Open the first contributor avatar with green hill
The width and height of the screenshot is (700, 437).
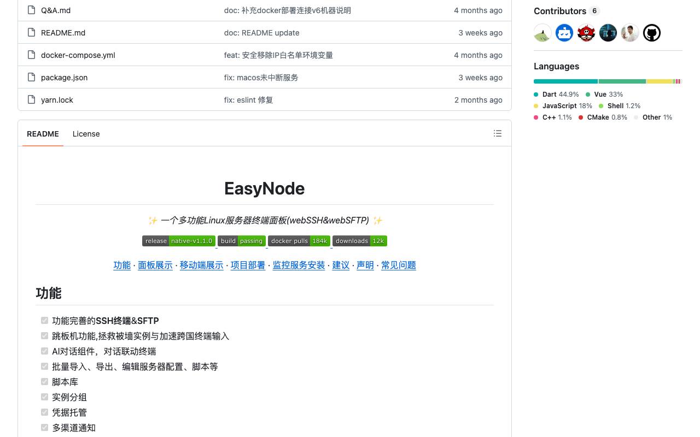pos(542,33)
